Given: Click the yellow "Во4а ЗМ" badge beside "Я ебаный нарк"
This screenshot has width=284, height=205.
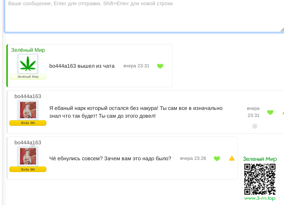Looking at the screenshot, I should tap(28, 123).
